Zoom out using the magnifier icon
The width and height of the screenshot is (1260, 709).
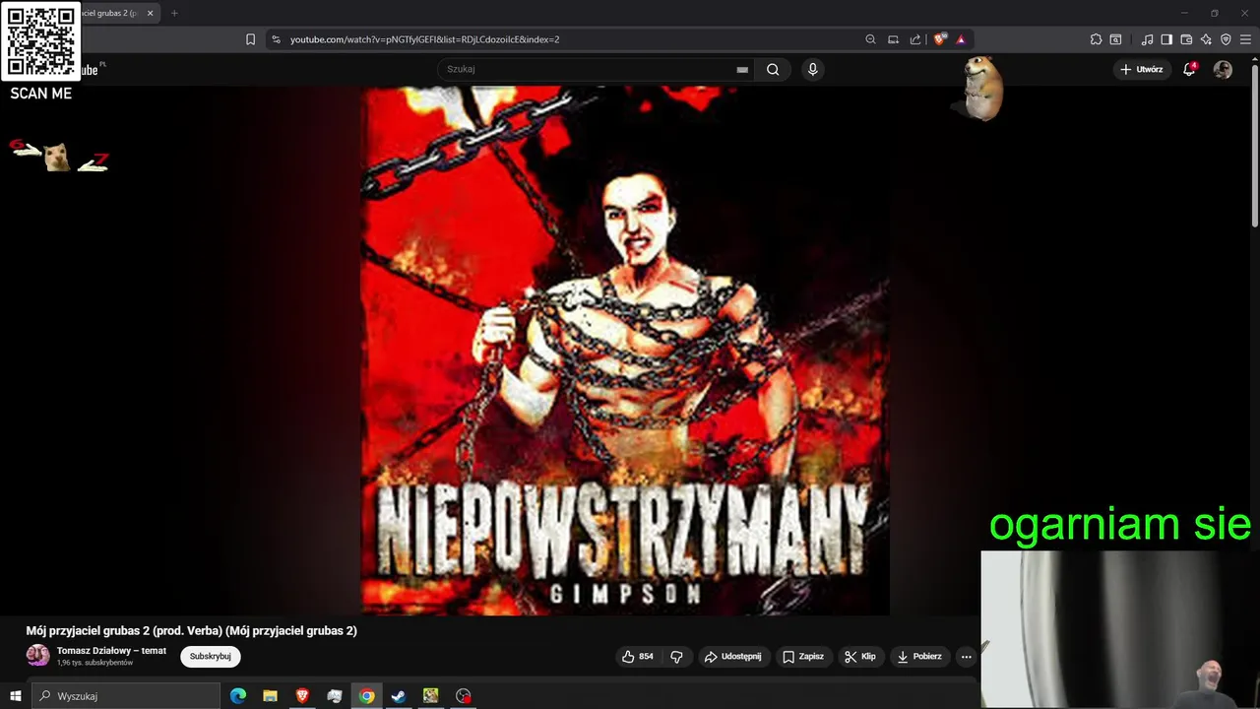pyautogui.click(x=870, y=39)
